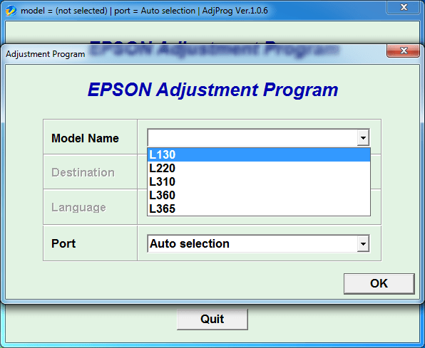Screen dimensions: 425x348
Task: Click Quit in the main AdjProg window
Action: pos(212,319)
